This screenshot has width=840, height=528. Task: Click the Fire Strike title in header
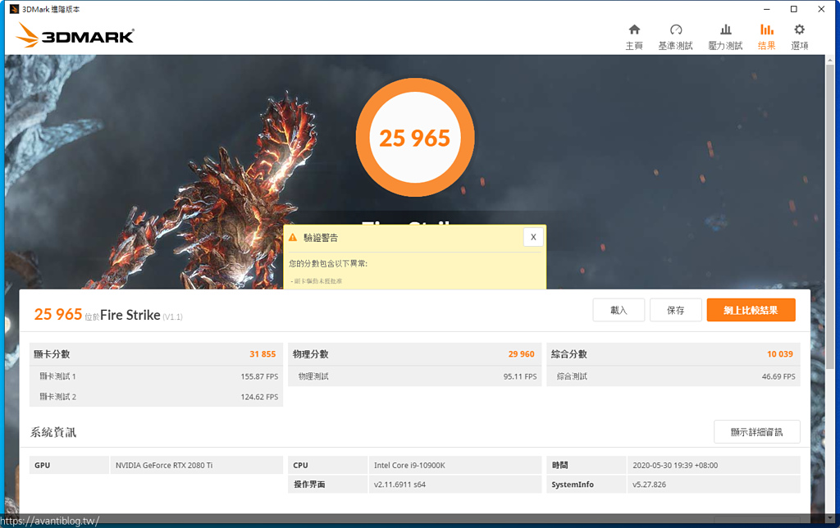point(130,315)
